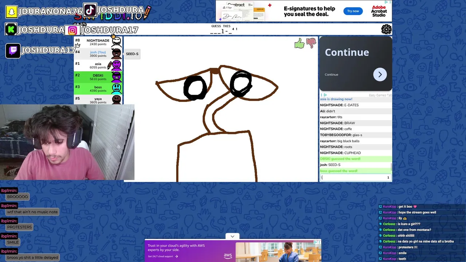Click the 'NIGHTSHADE: E-DATES' chat message
Screen dimensions: 466x262
coord(339,105)
